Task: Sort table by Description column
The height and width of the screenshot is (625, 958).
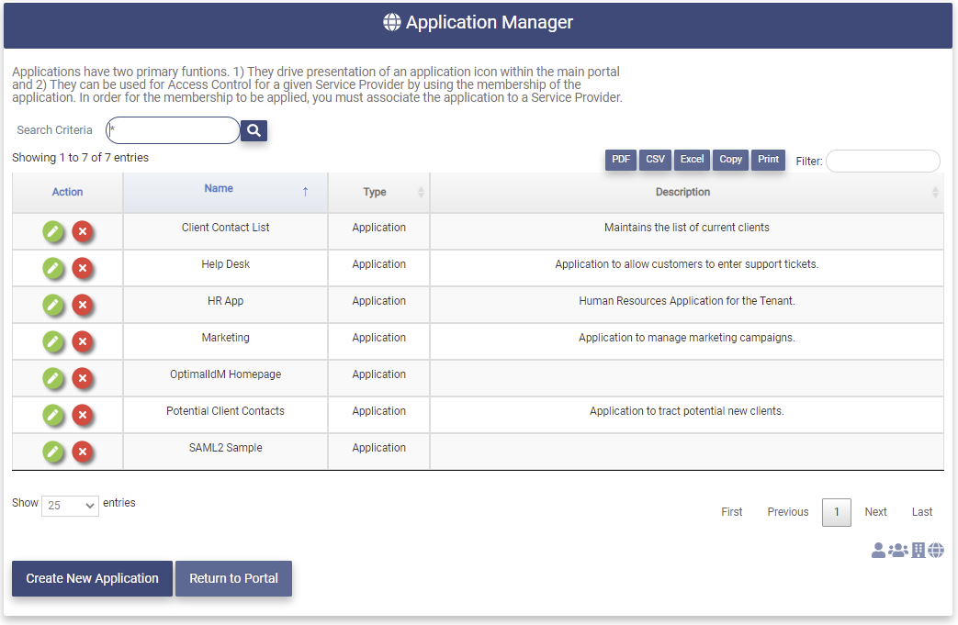Action: point(687,192)
